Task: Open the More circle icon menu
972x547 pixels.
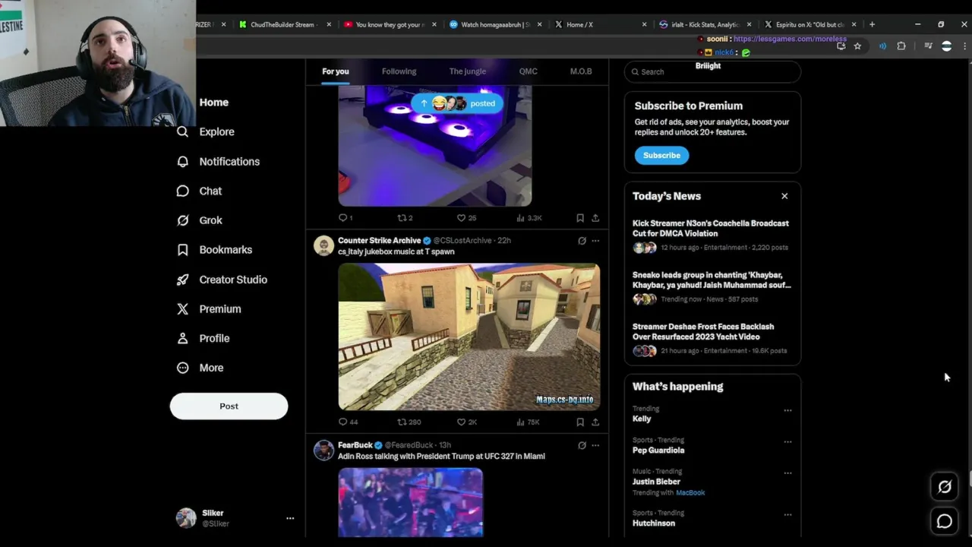Action: [182, 368]
